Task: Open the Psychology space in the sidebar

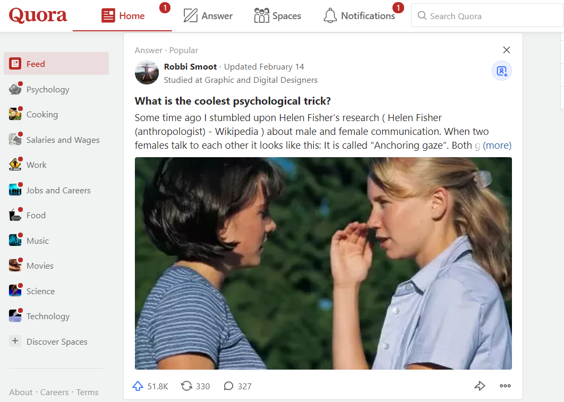Action: tap(48, 89)
